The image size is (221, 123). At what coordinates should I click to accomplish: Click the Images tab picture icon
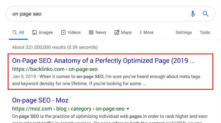pos(34,32)
